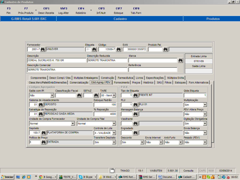The height and width of the screenshot is (180, 240).
Task: Open the Política de Preço lookup icon
Action: (43, 142)
